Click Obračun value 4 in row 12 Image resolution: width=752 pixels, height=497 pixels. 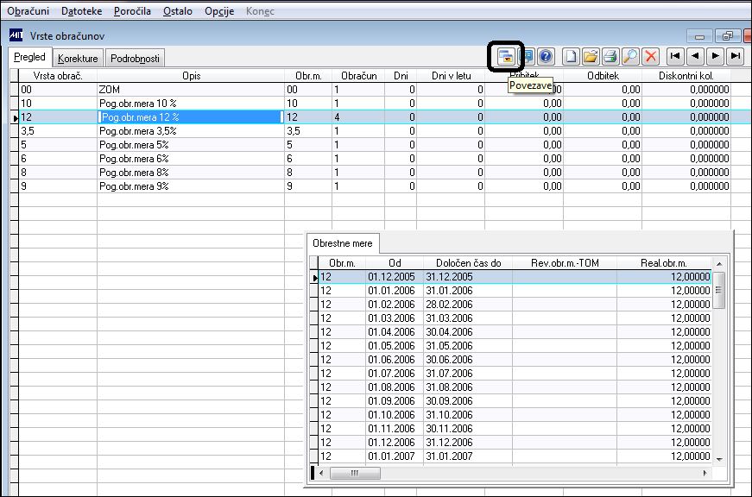357,117
